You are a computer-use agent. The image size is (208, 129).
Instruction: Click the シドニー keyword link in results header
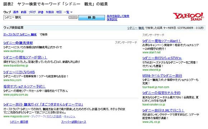132,28
